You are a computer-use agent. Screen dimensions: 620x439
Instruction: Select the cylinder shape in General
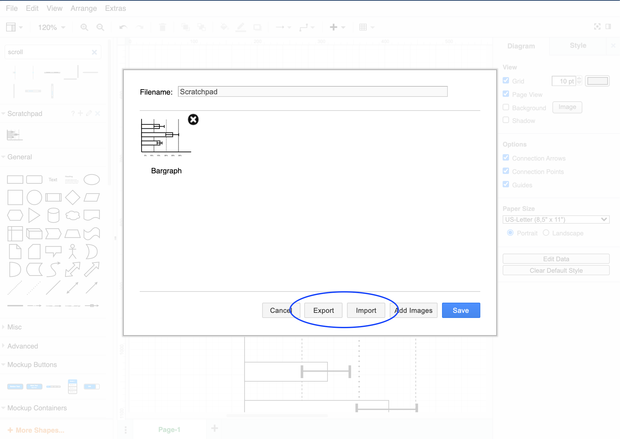tap(53, 215)
